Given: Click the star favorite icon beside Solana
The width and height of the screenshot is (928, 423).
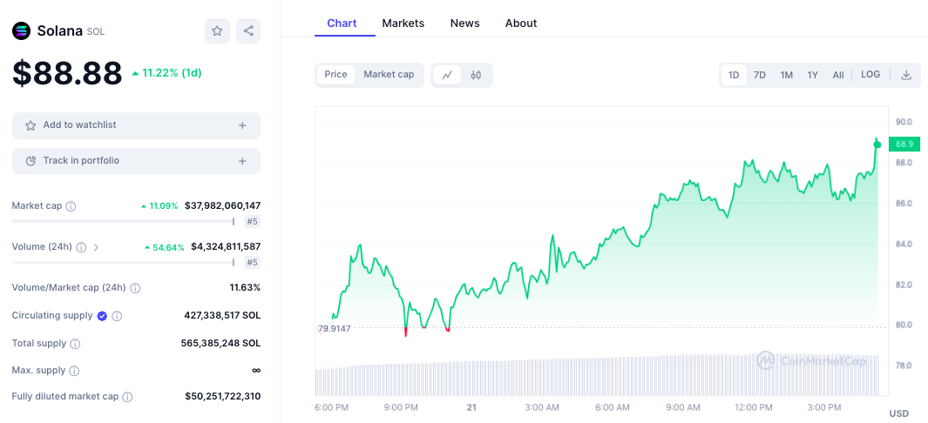Looking at the screenshot, I should point(217,30).
